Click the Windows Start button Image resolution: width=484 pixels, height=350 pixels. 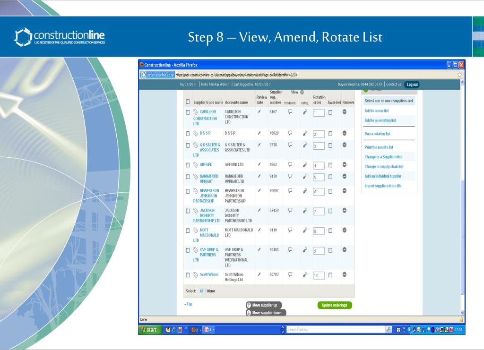tap(149, 330)
